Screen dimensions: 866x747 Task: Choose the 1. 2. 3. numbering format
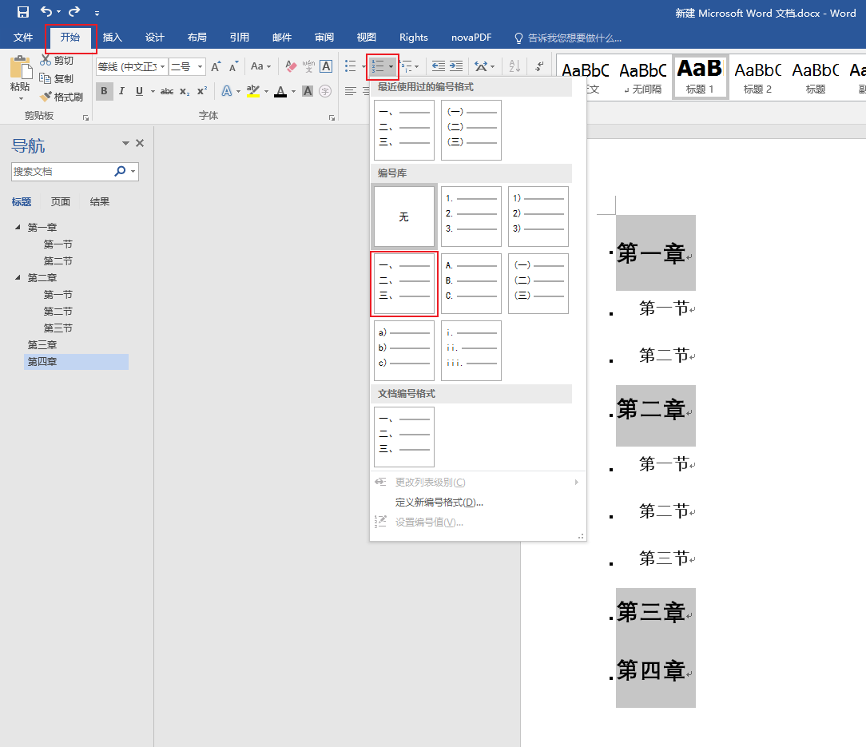tap(471, 217)
